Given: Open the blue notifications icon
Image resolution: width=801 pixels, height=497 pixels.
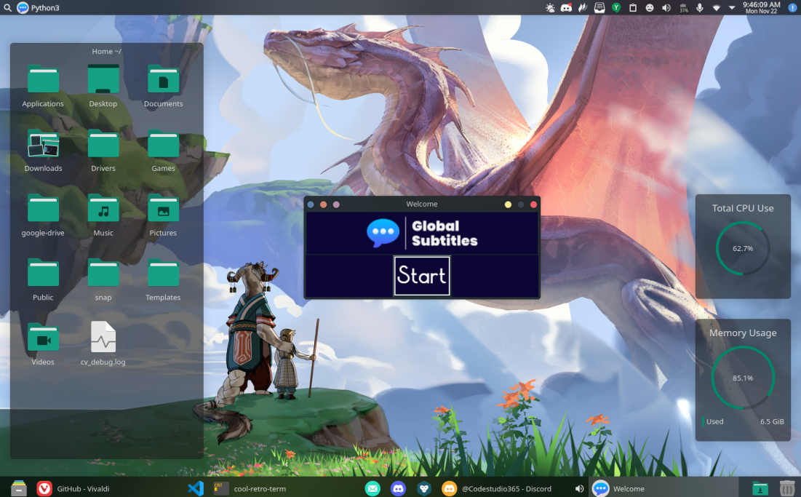Looking at the screenshot, I should coord(792,8).
